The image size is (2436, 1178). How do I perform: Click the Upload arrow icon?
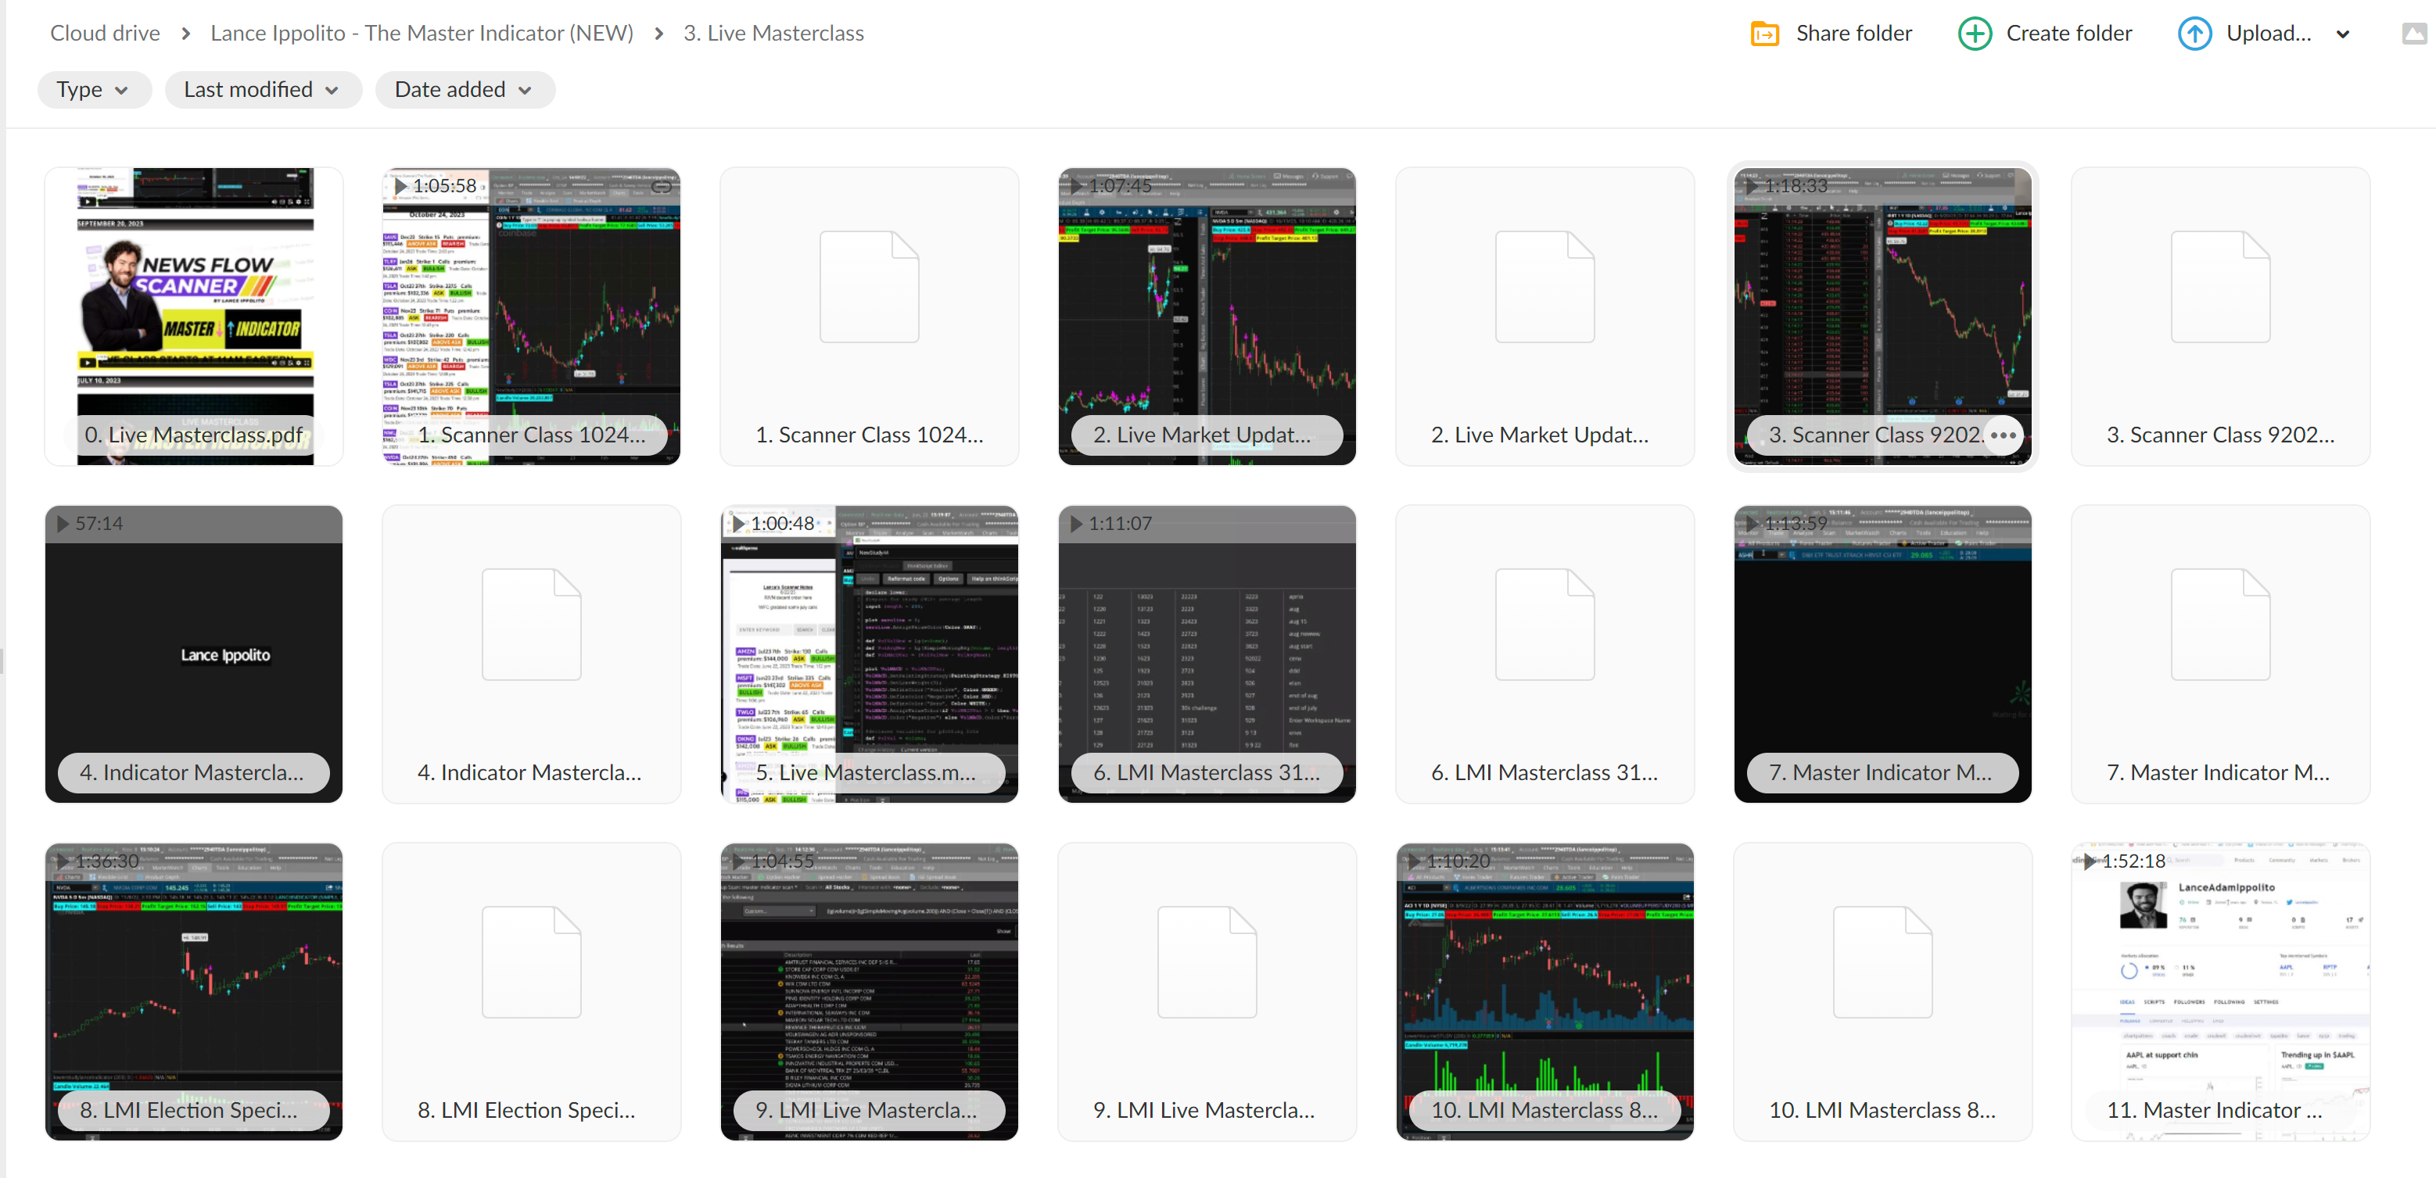2194,34
